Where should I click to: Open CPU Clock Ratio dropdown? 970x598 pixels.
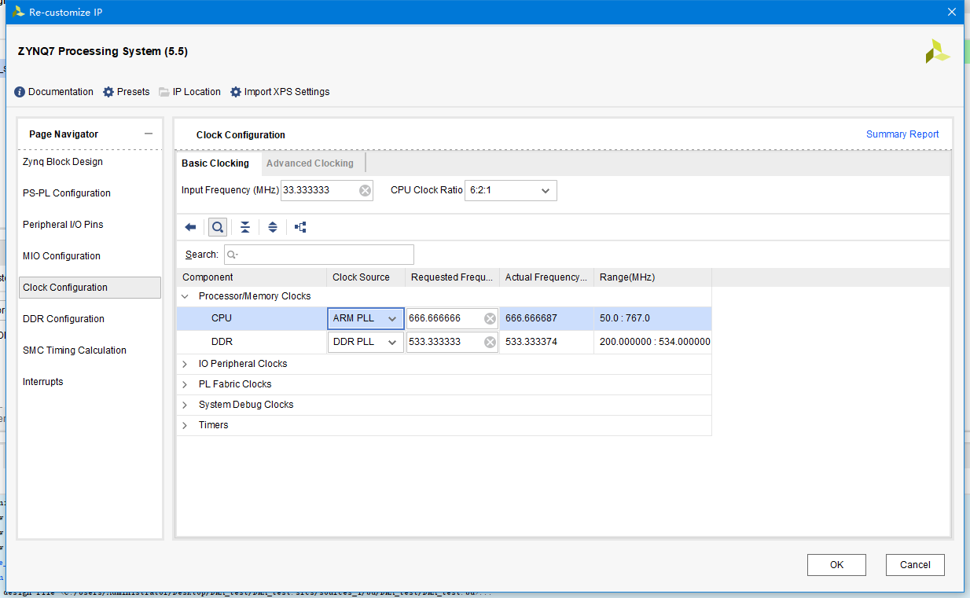tap(511, 190)
